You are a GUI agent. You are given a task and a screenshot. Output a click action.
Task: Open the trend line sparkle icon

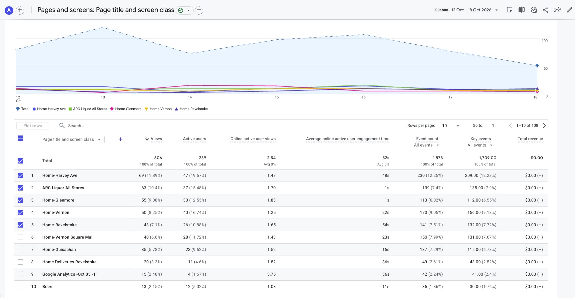coord(558,10)
